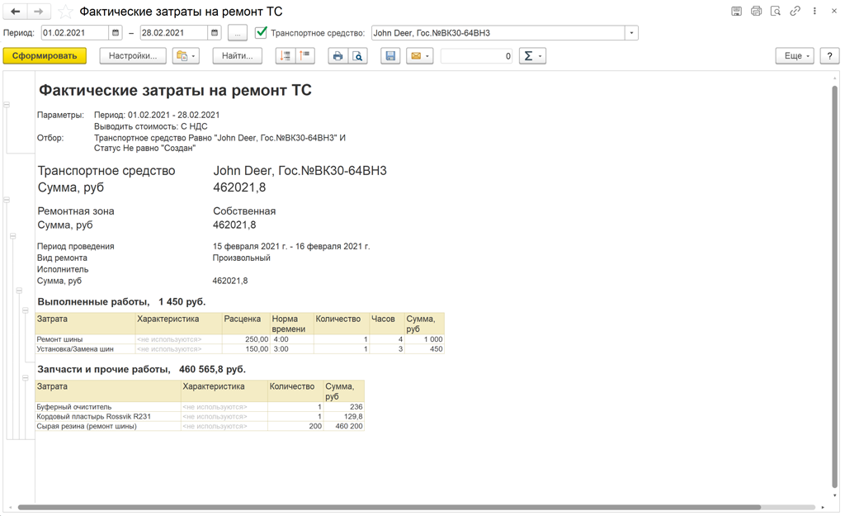
Task: Open report variants dropdown menu
Action: tap(186, 56)
